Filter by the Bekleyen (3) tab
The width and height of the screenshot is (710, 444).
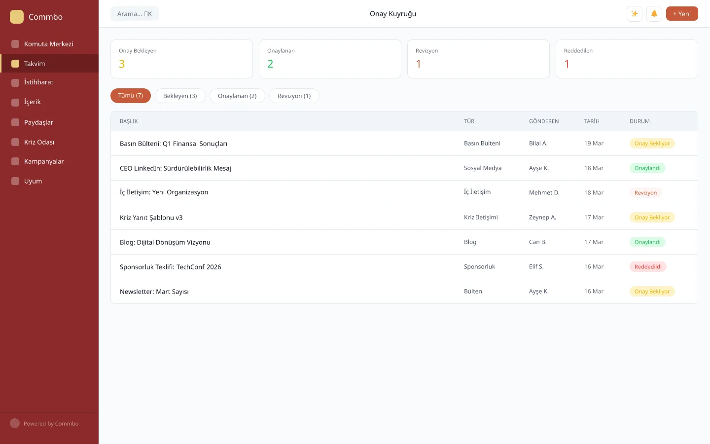[x=180, y=96]
